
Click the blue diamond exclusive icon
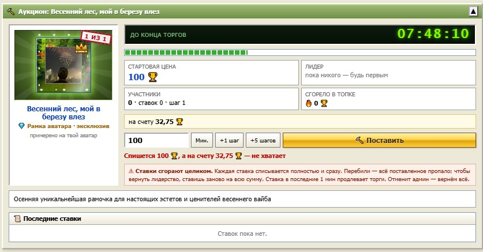[x=21, y=126]
